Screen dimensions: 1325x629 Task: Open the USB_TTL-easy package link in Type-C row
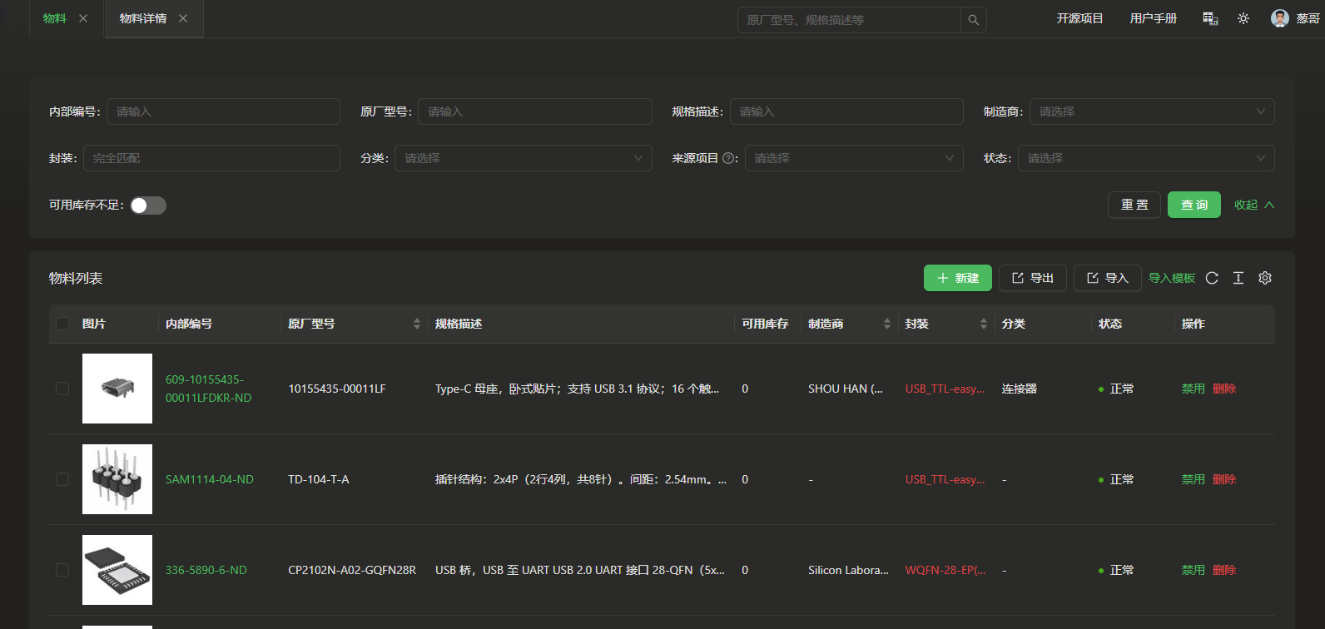click(x=945, y=389)
